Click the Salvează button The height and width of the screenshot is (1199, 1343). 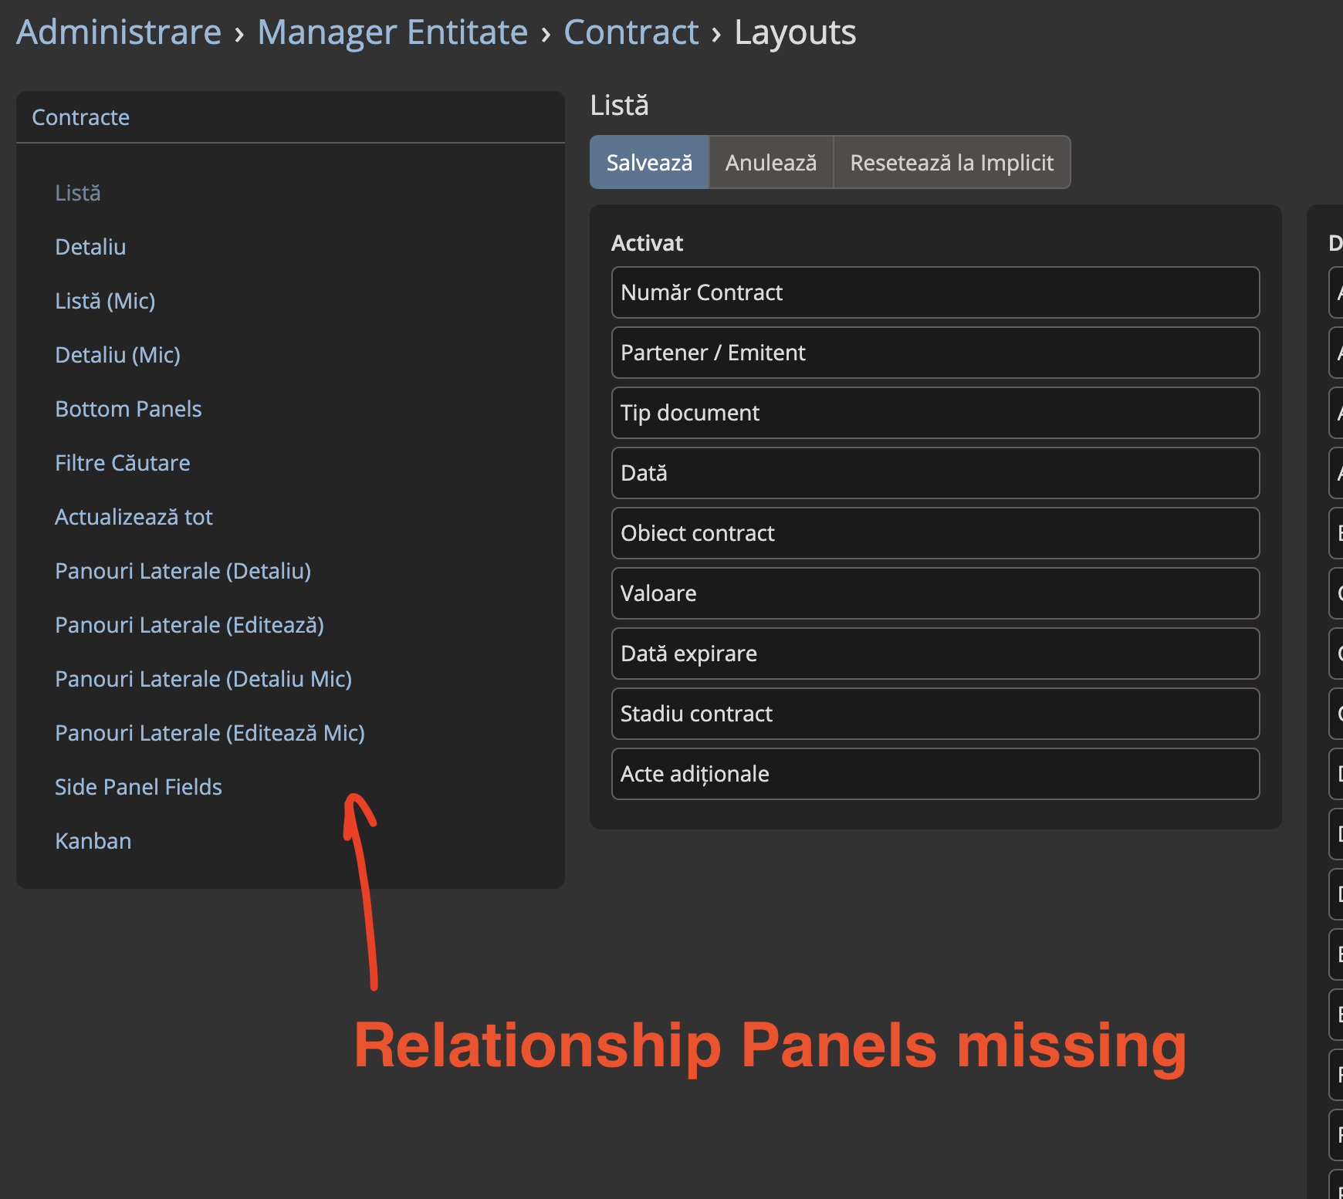(648, 163)
